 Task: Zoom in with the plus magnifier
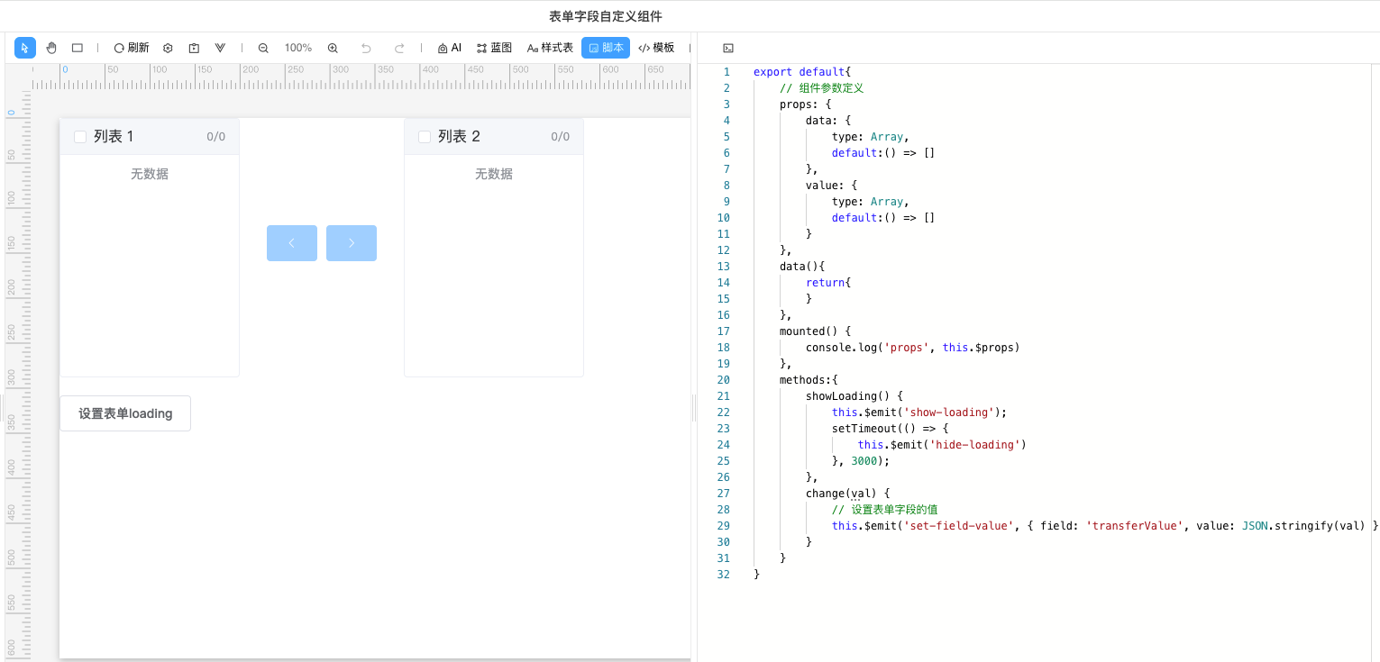pos(333,48)
